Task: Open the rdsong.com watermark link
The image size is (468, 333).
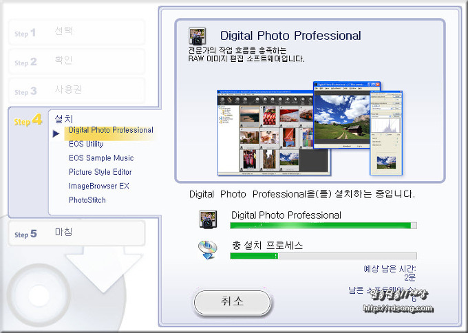Action: coord(398,308)
